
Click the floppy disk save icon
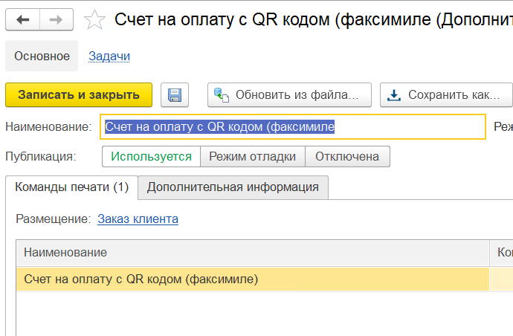coord(175,95)
